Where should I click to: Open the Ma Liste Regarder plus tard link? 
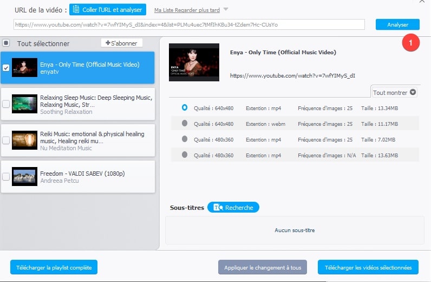coord(187,10)
